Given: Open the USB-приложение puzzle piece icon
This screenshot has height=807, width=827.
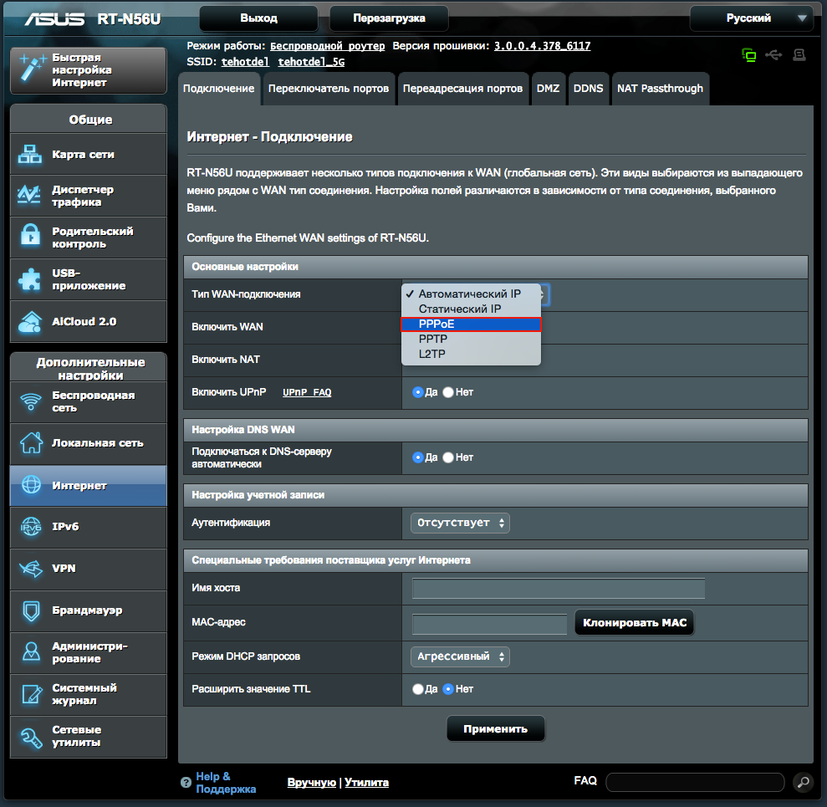Looking at the screenshot, I should (29, 279).
